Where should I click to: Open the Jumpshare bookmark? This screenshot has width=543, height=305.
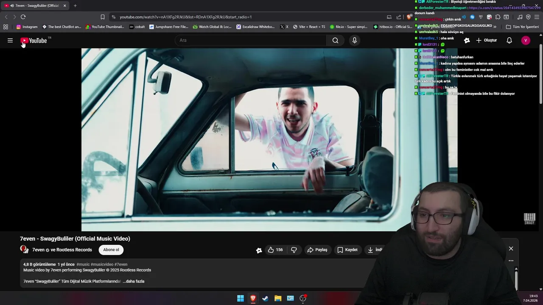[169, 27]
